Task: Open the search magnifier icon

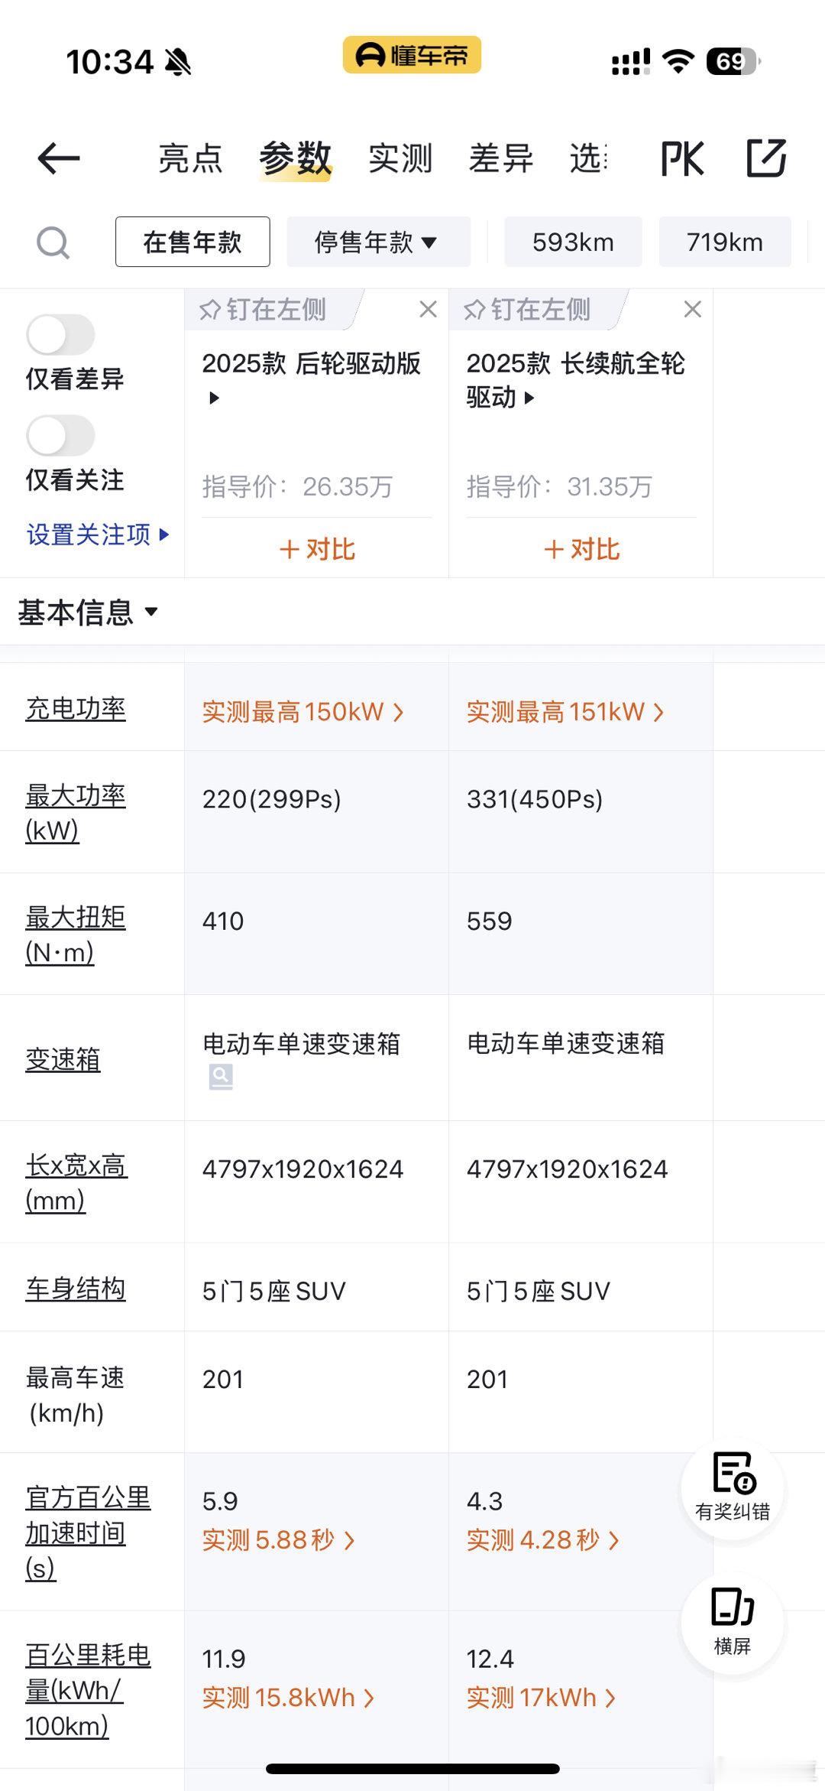Action: (53, 243)
